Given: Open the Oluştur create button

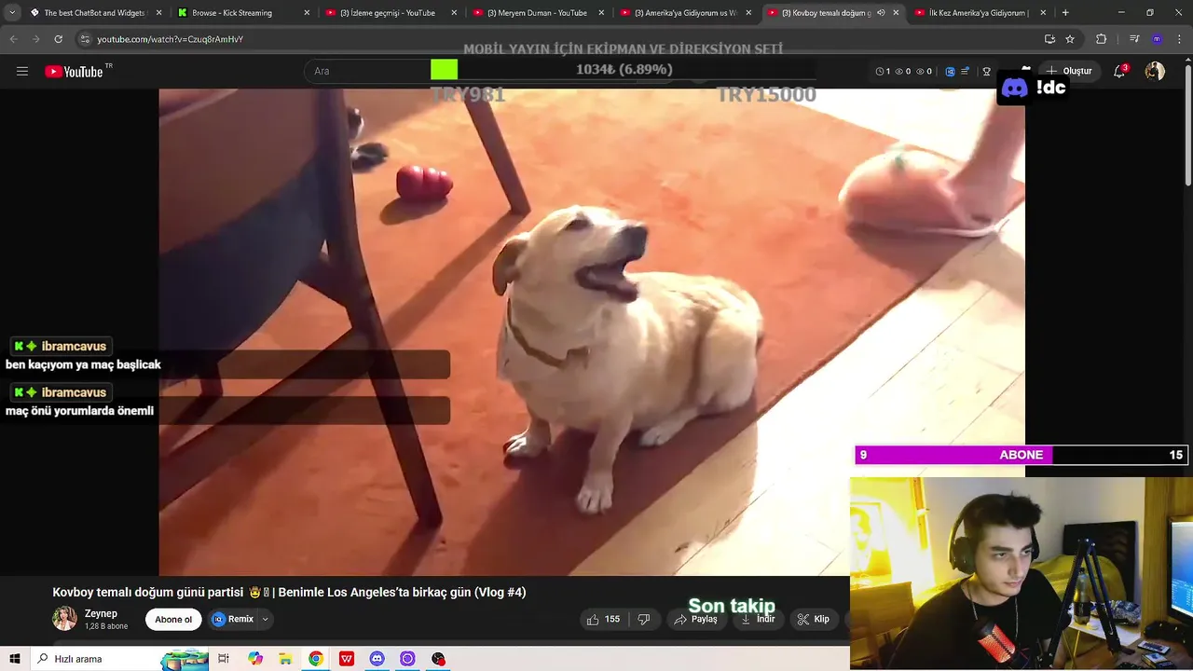Looking at the screenshot, I should 1068,72.
